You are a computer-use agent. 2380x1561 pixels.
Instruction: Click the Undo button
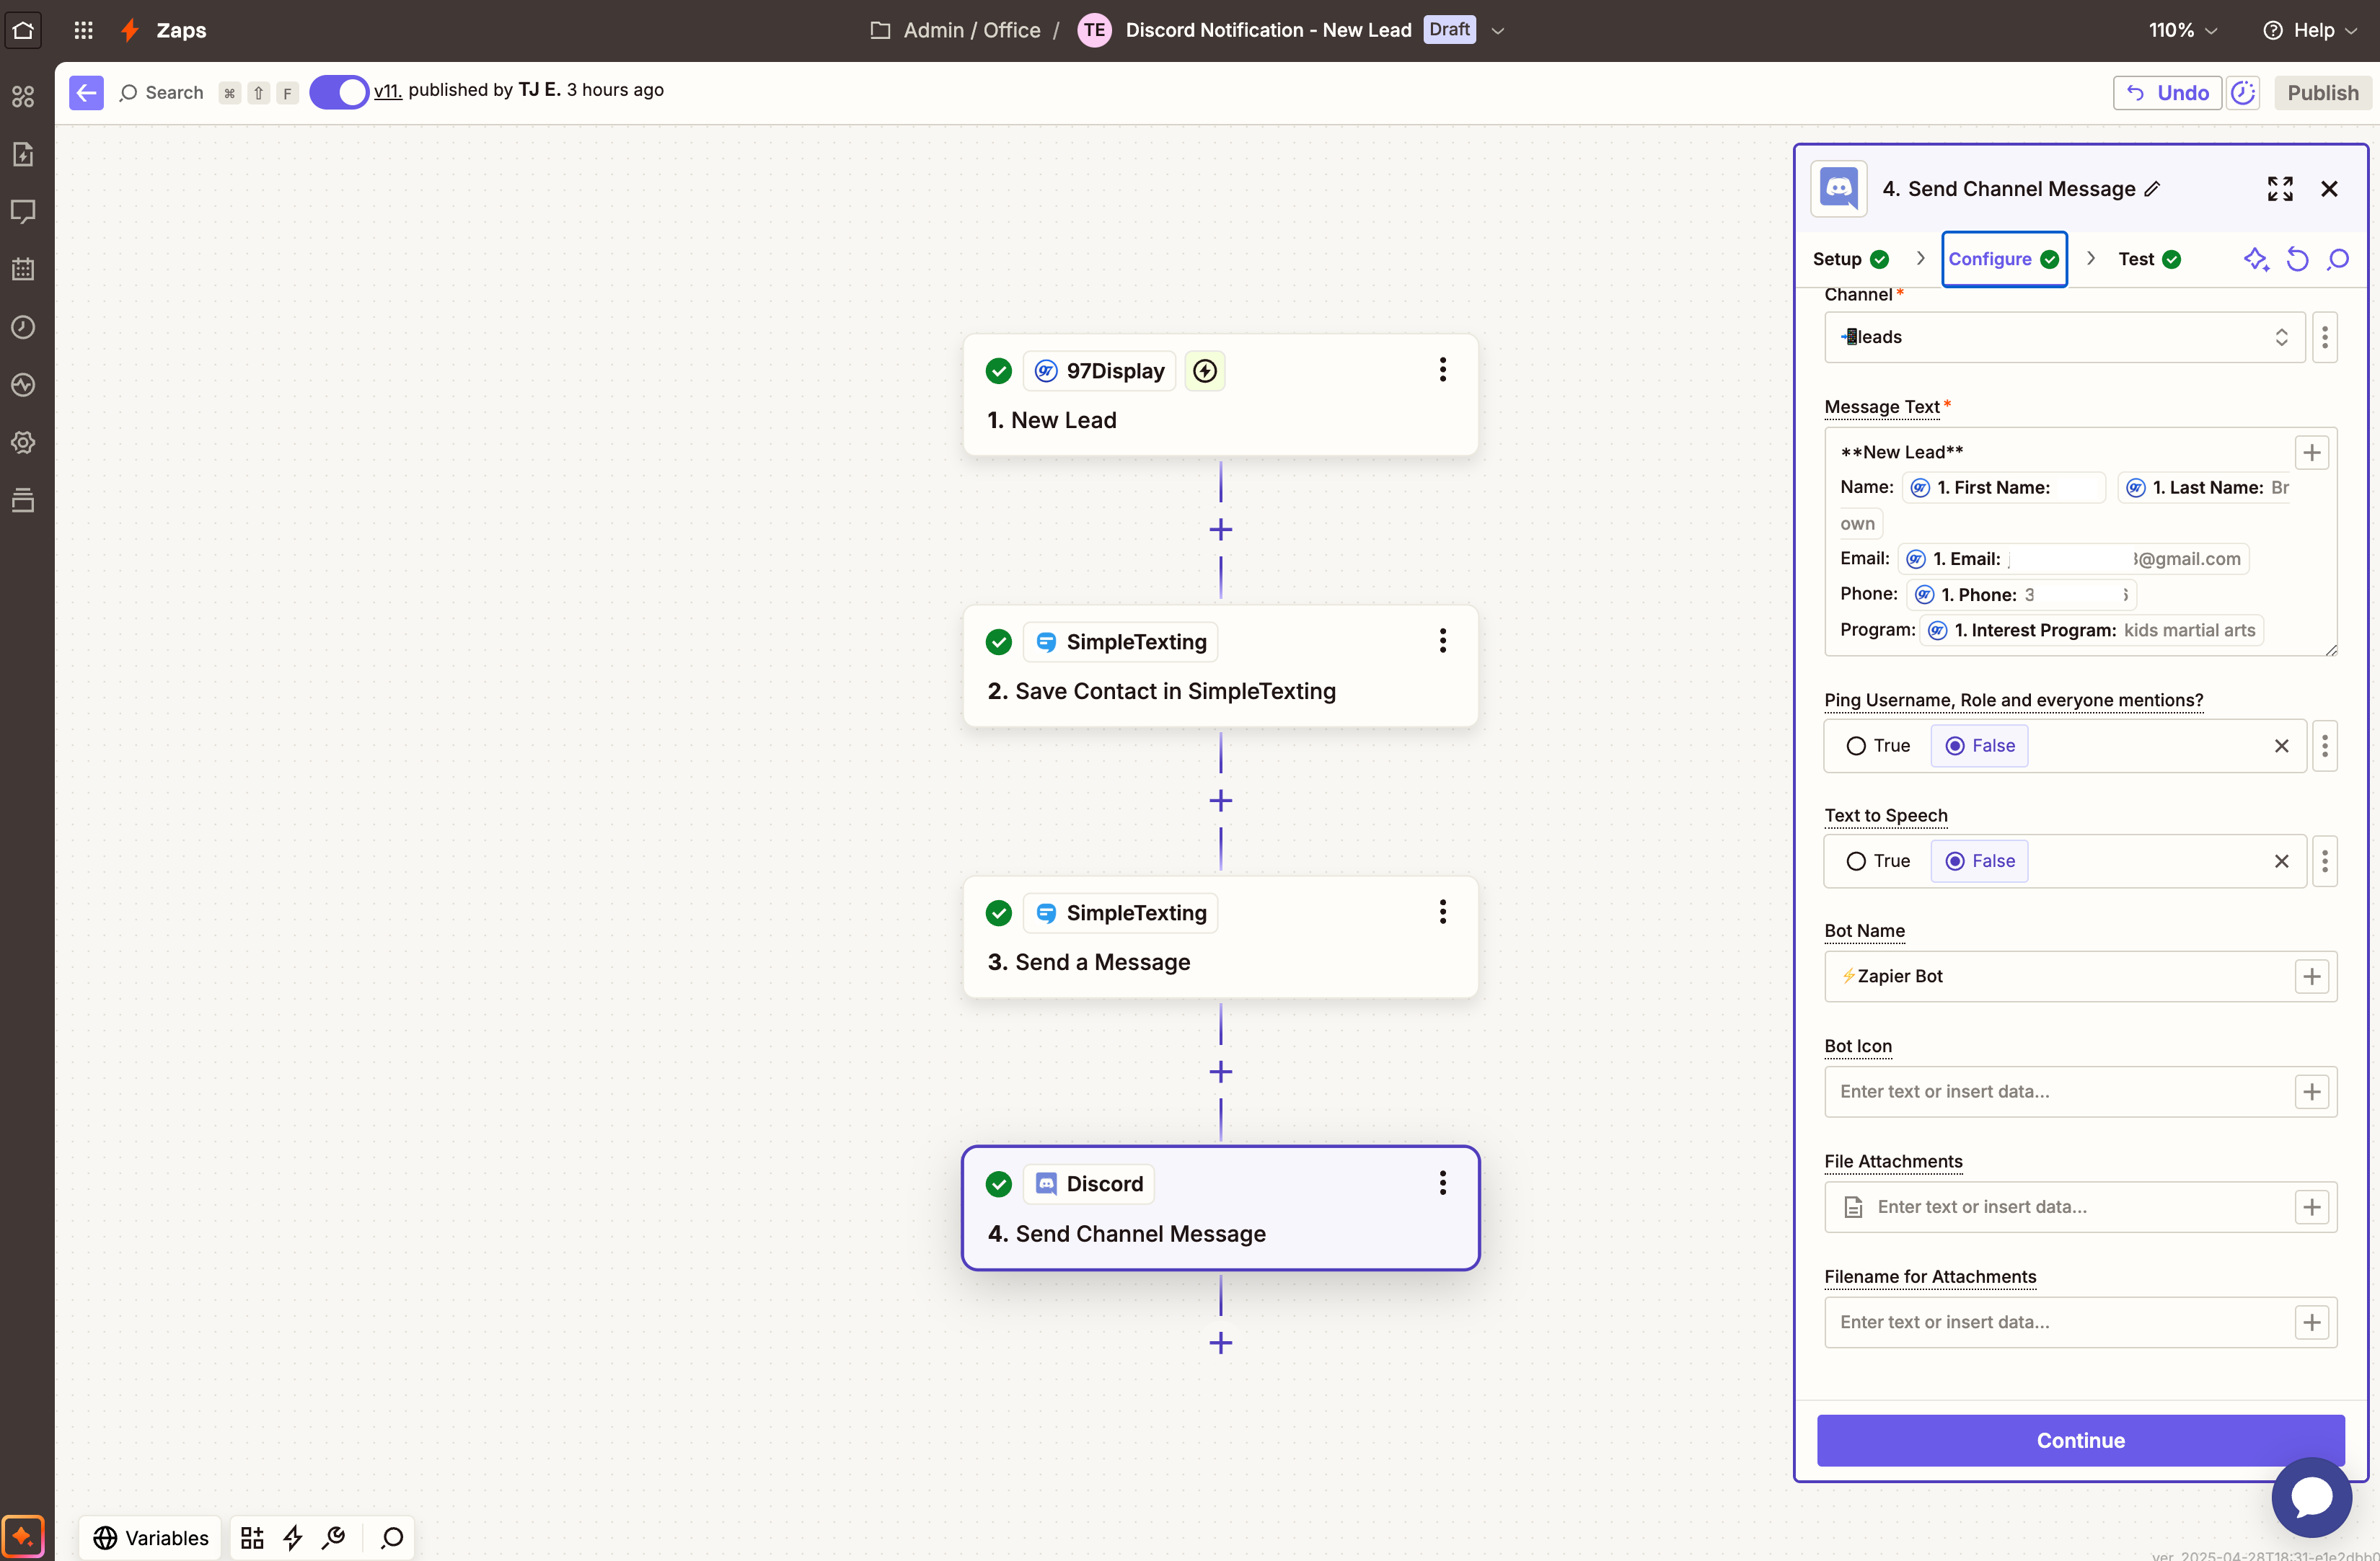click(2167, 93)
